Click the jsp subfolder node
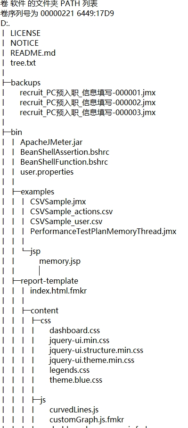Image resolution: width=188 pixels, height=428 pixels. click(35, 252)
